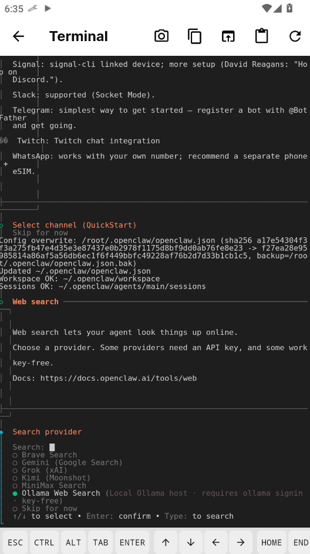Click the wrench icon in status bar
The height and width of the screenshot is (554, 310).
point(32,8)
